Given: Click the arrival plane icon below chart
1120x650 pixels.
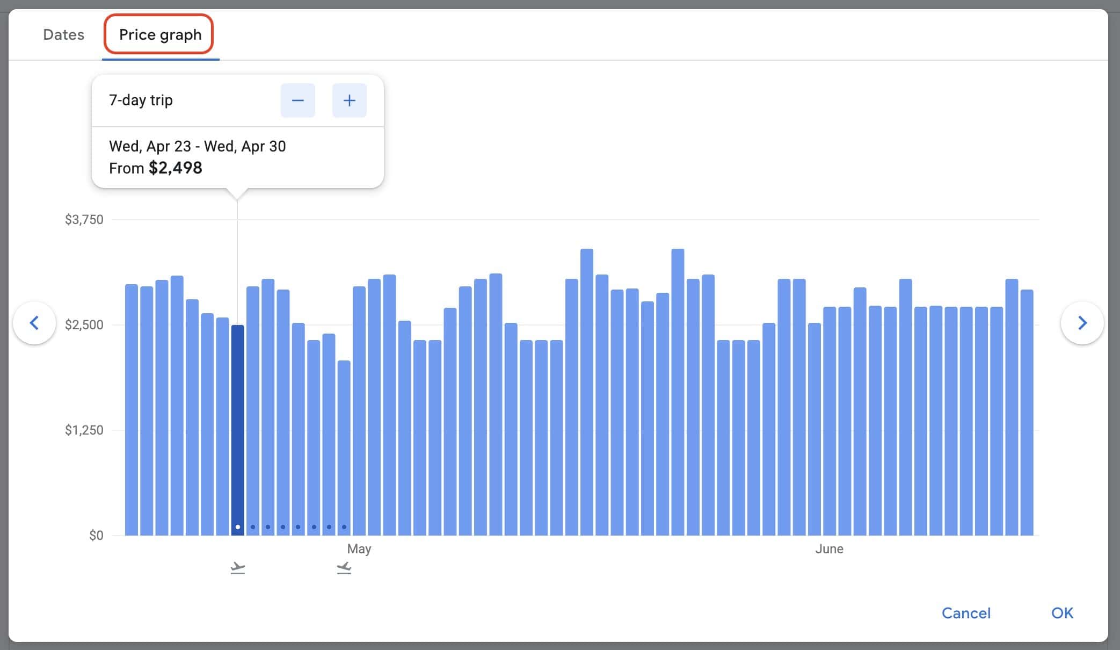Looking at the screenshot, I should point(344,568).
